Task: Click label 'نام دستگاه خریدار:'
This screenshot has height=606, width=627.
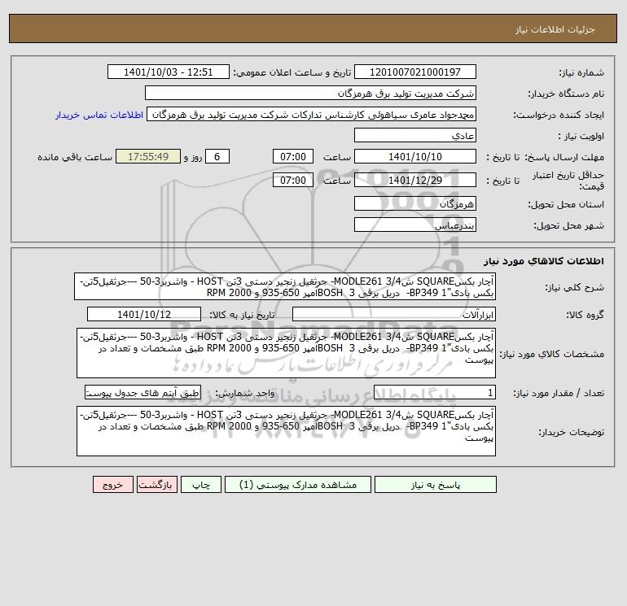Action: click(x=566, y=94)
